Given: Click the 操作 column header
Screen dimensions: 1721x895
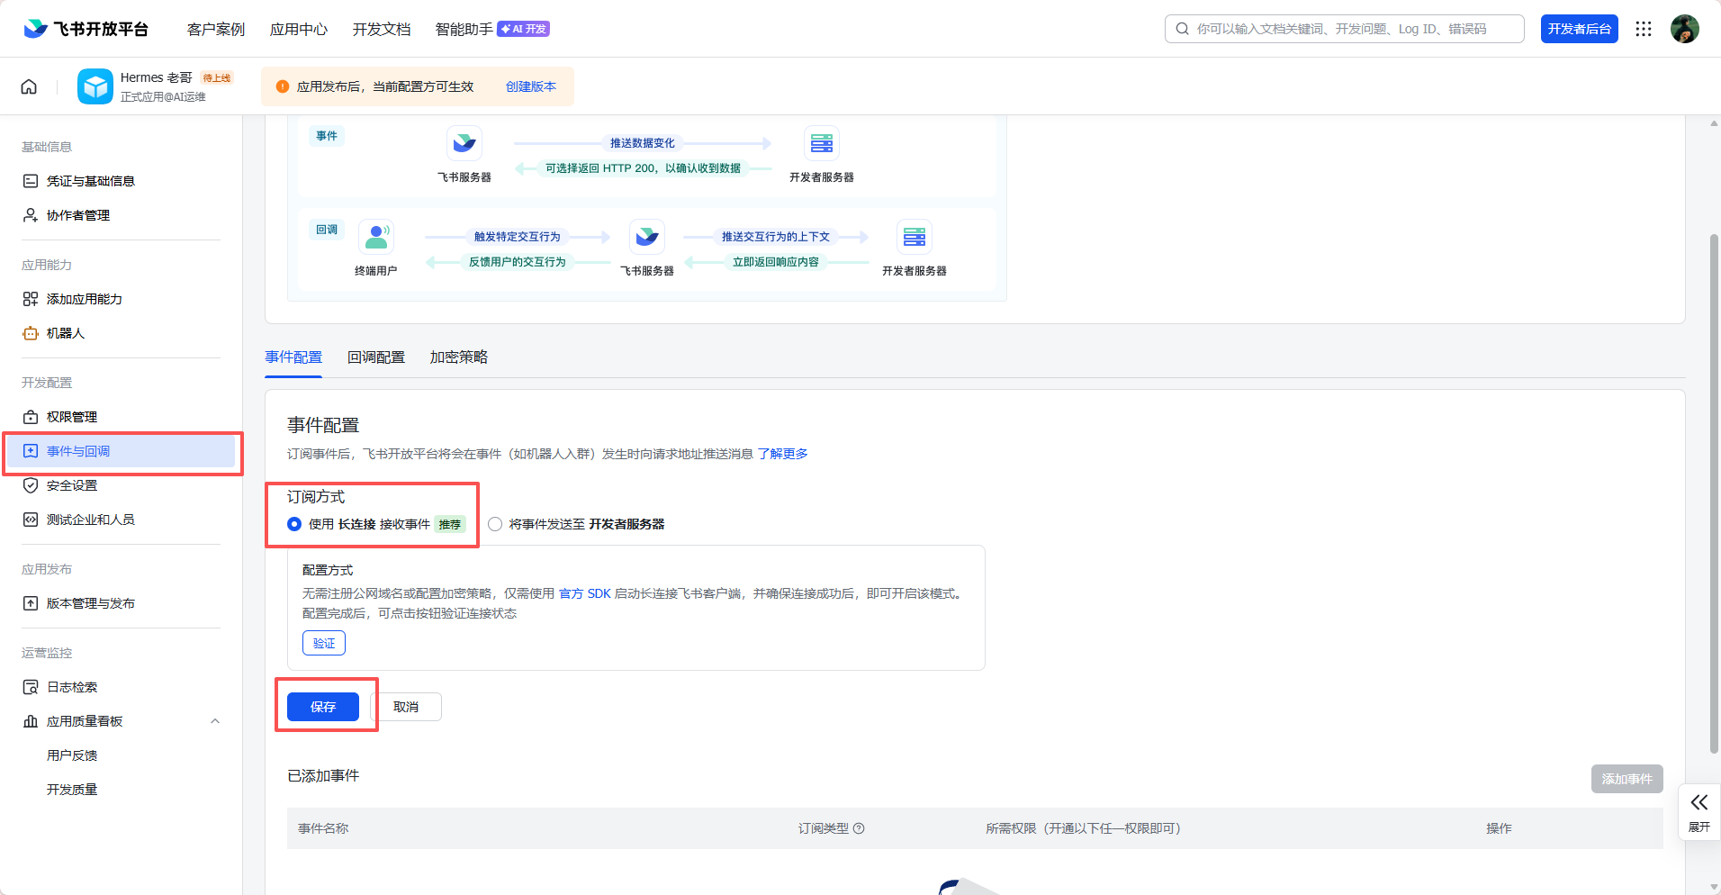Looking at the screenshot, I should 1499,828.
